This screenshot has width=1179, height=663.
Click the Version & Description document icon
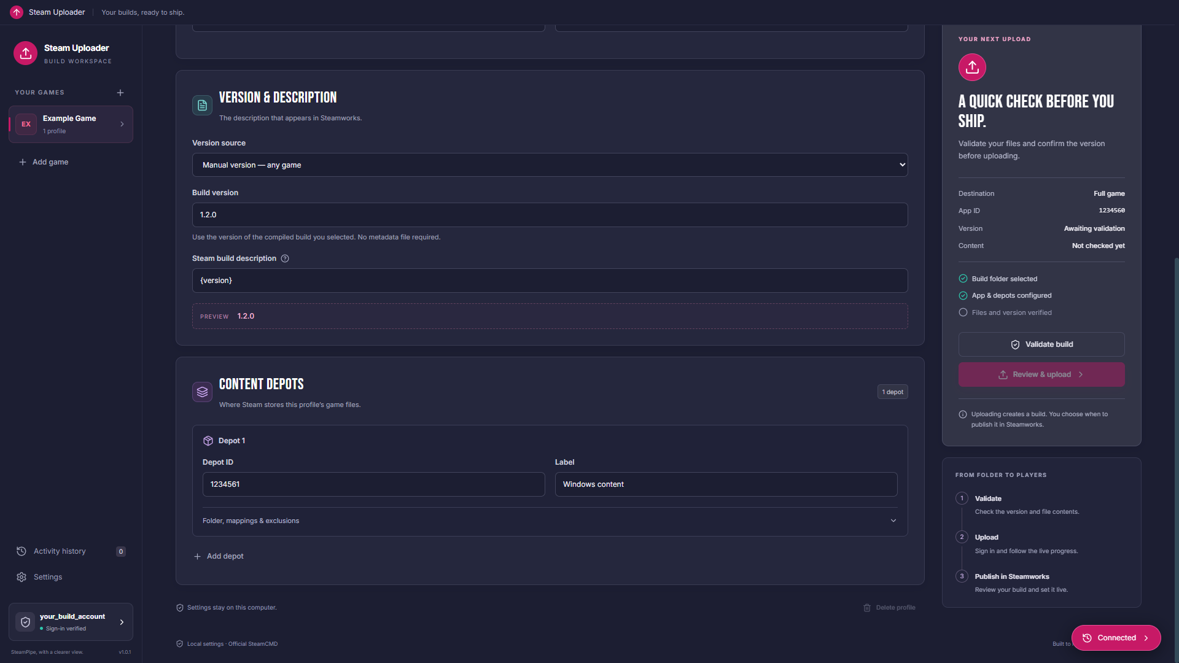[202, 105]
